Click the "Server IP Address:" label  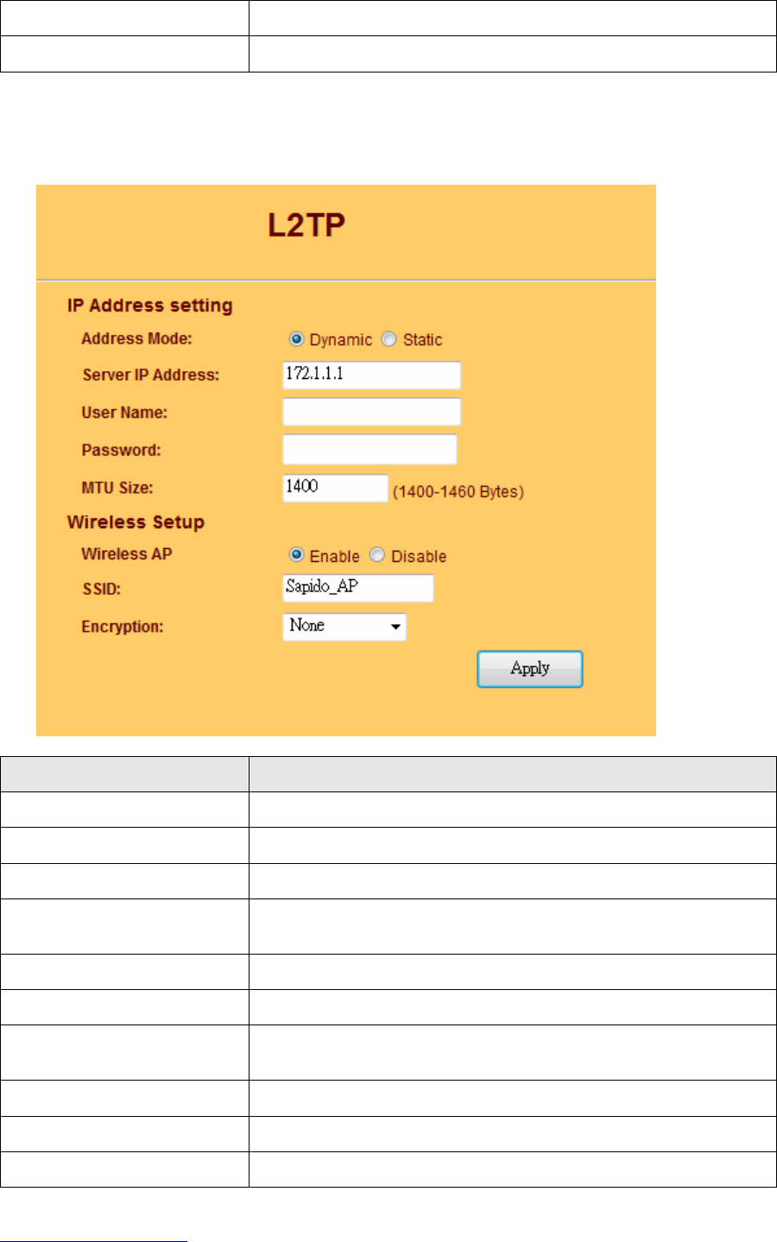coord(151,375)
